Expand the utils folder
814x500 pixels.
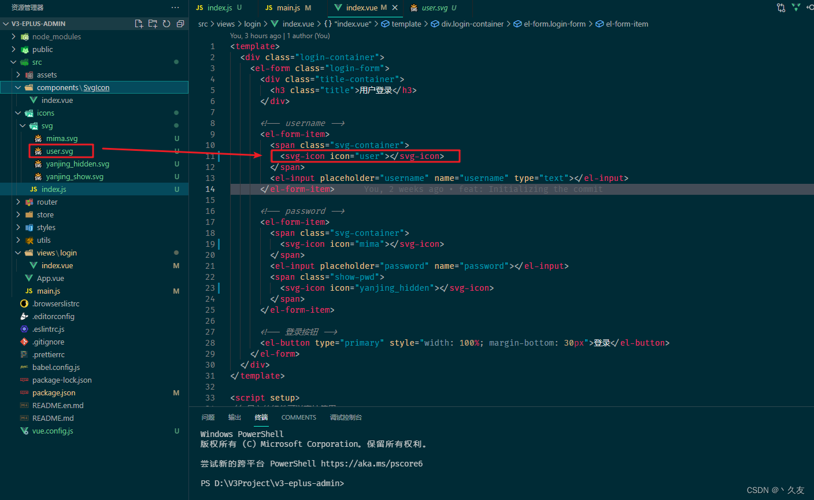[x=18, y=240]
